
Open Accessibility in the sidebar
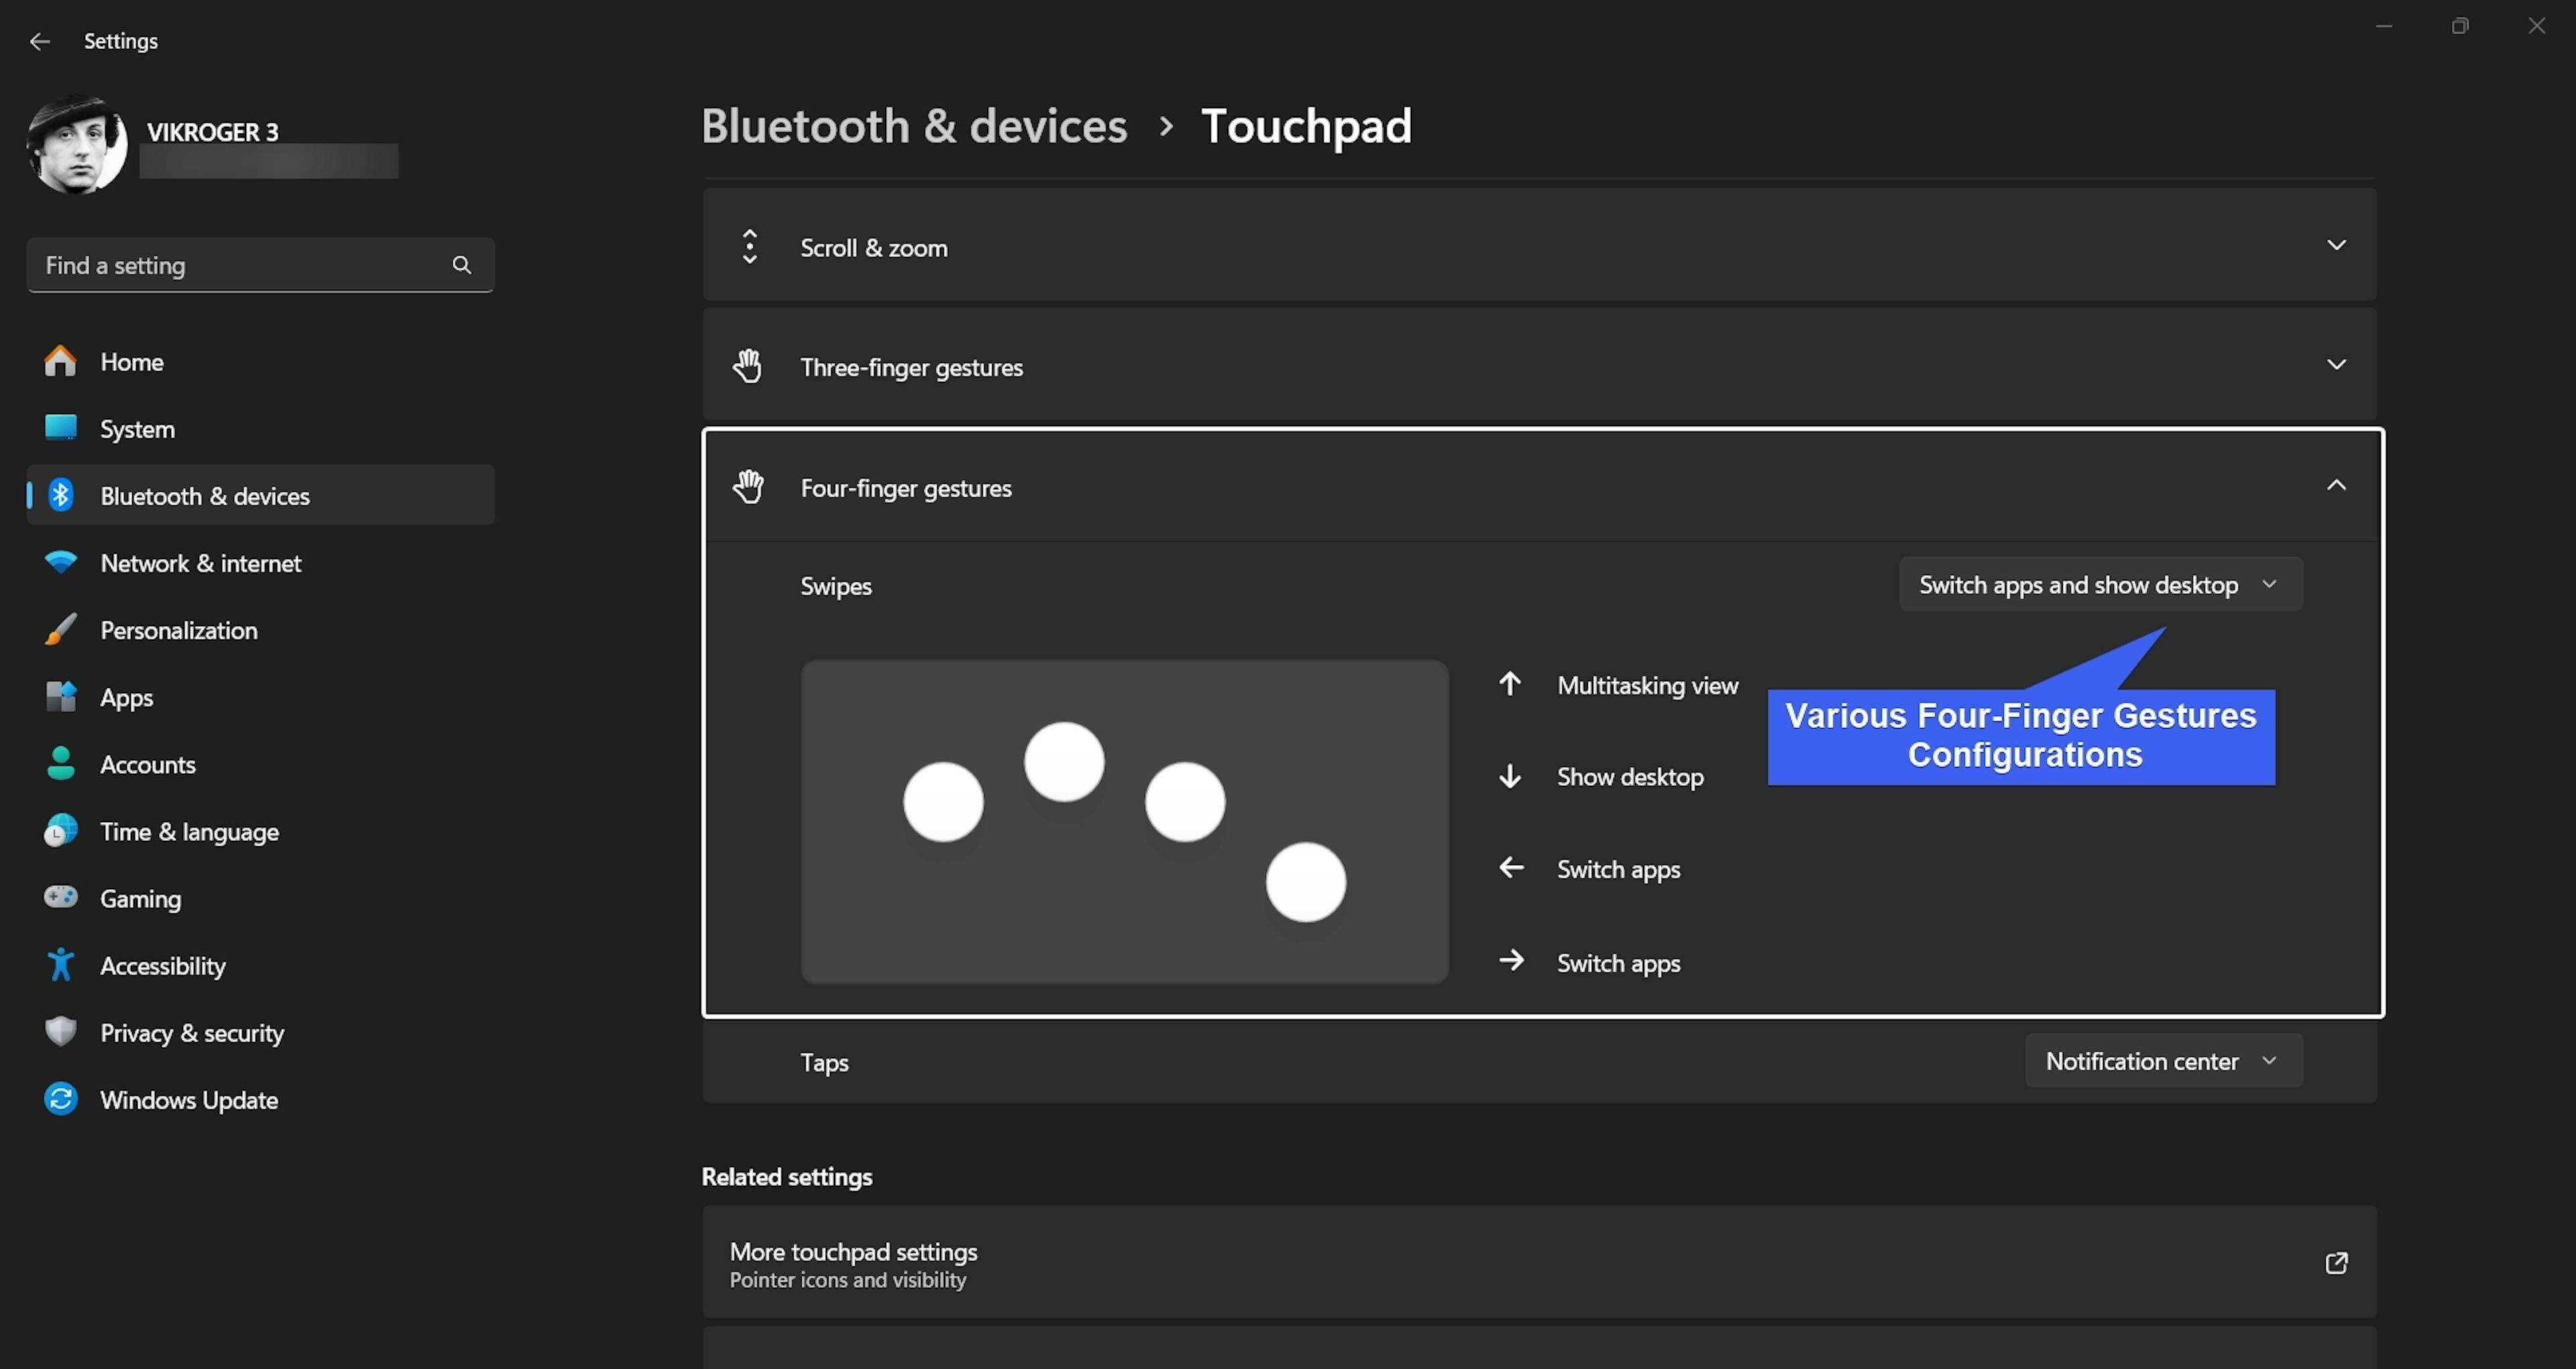163,966
